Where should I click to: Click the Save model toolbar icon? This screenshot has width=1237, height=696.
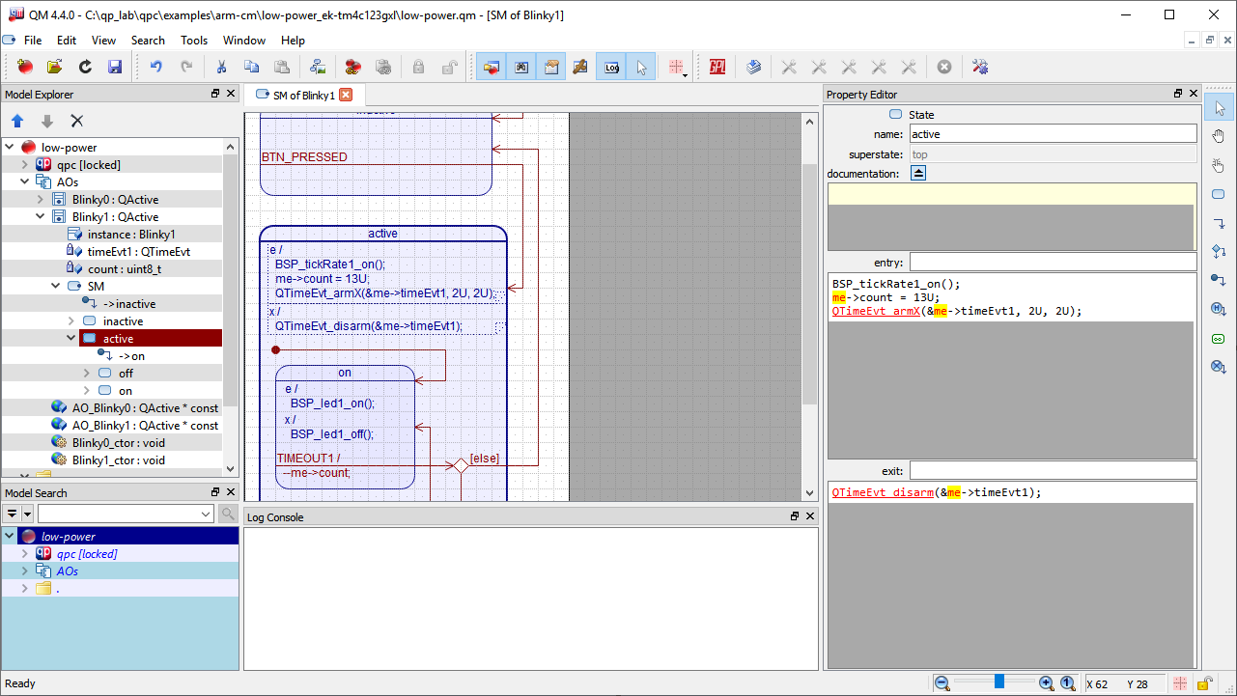[115, 67]
